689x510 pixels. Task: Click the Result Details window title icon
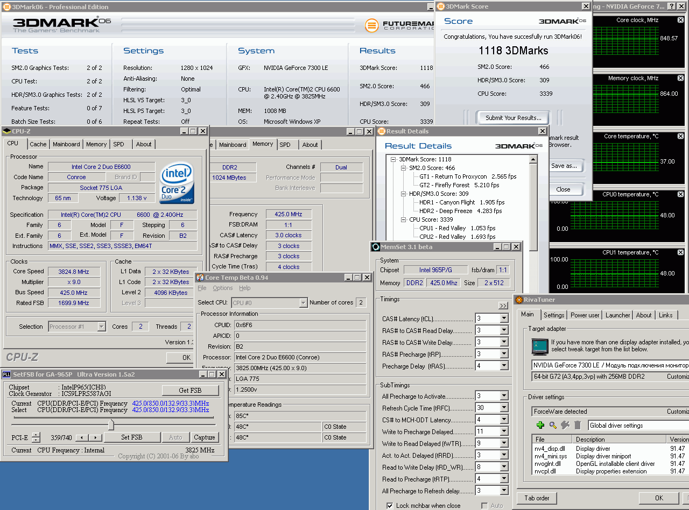(381, 131)
